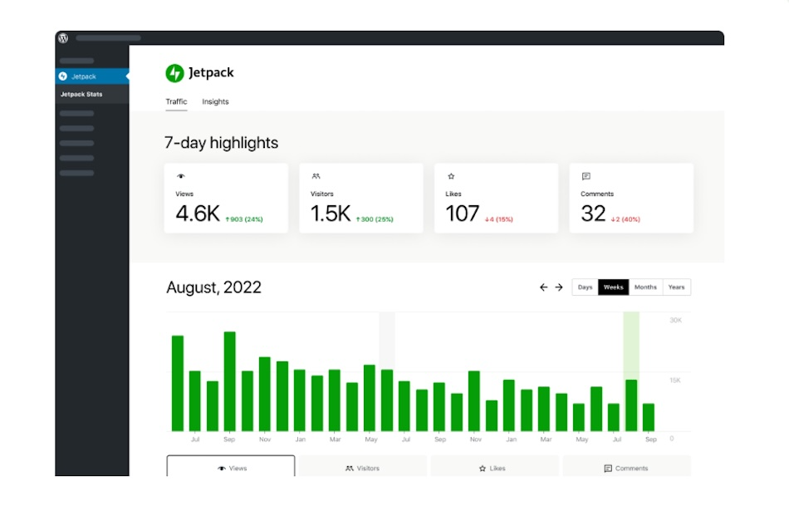Click the star icon on Likes card
This screenshot has width=789, height=506.
(x=451, y=176)
